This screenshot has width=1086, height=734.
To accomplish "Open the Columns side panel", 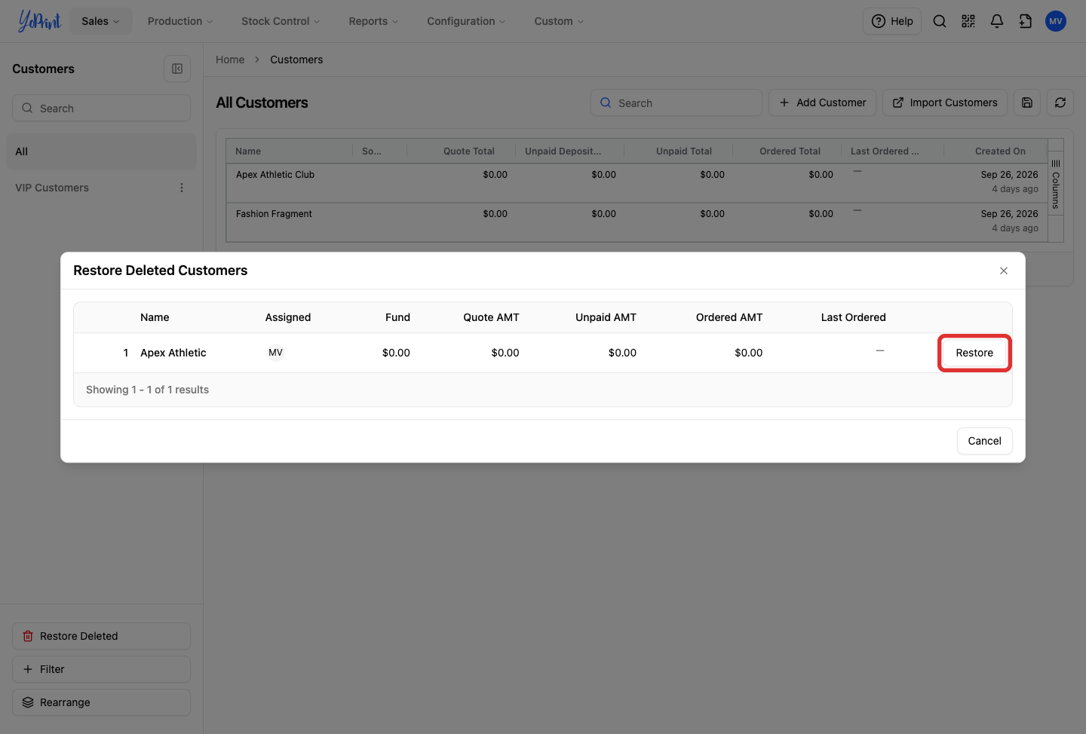I will tap(1056, 184).
